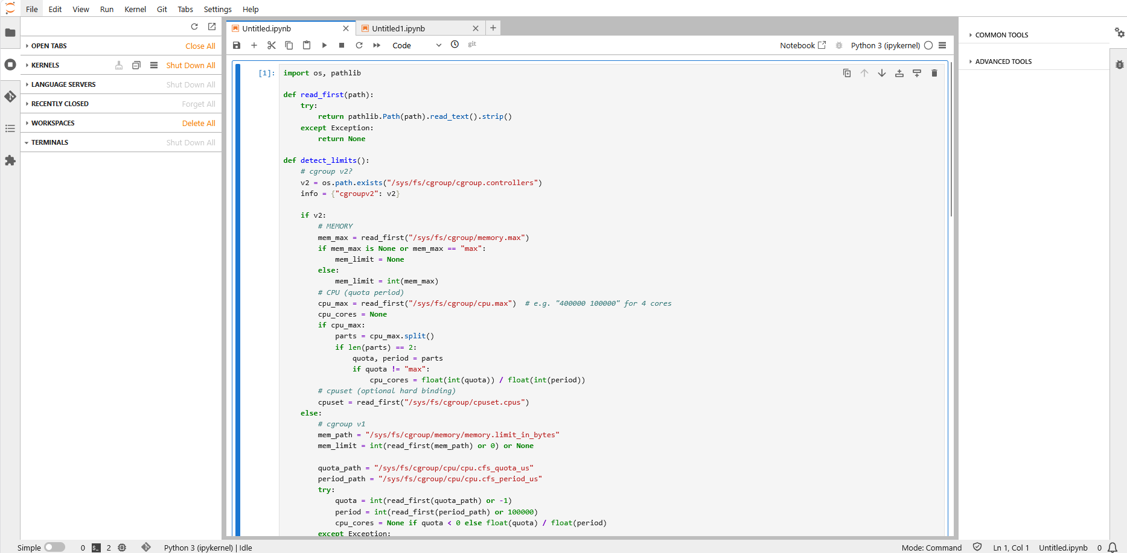Expand the Common Tools section

click(999, 35)
